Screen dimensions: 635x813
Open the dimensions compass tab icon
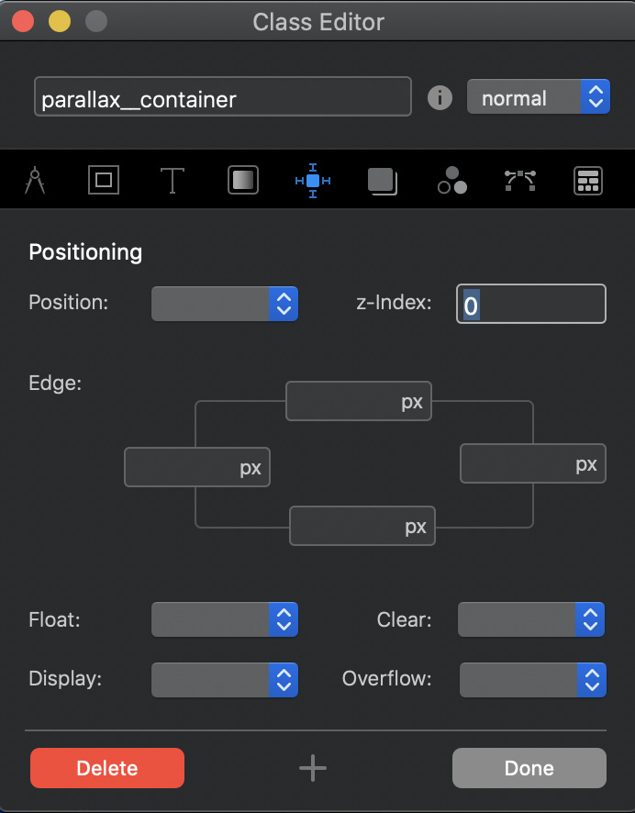[x=35, y=181]
